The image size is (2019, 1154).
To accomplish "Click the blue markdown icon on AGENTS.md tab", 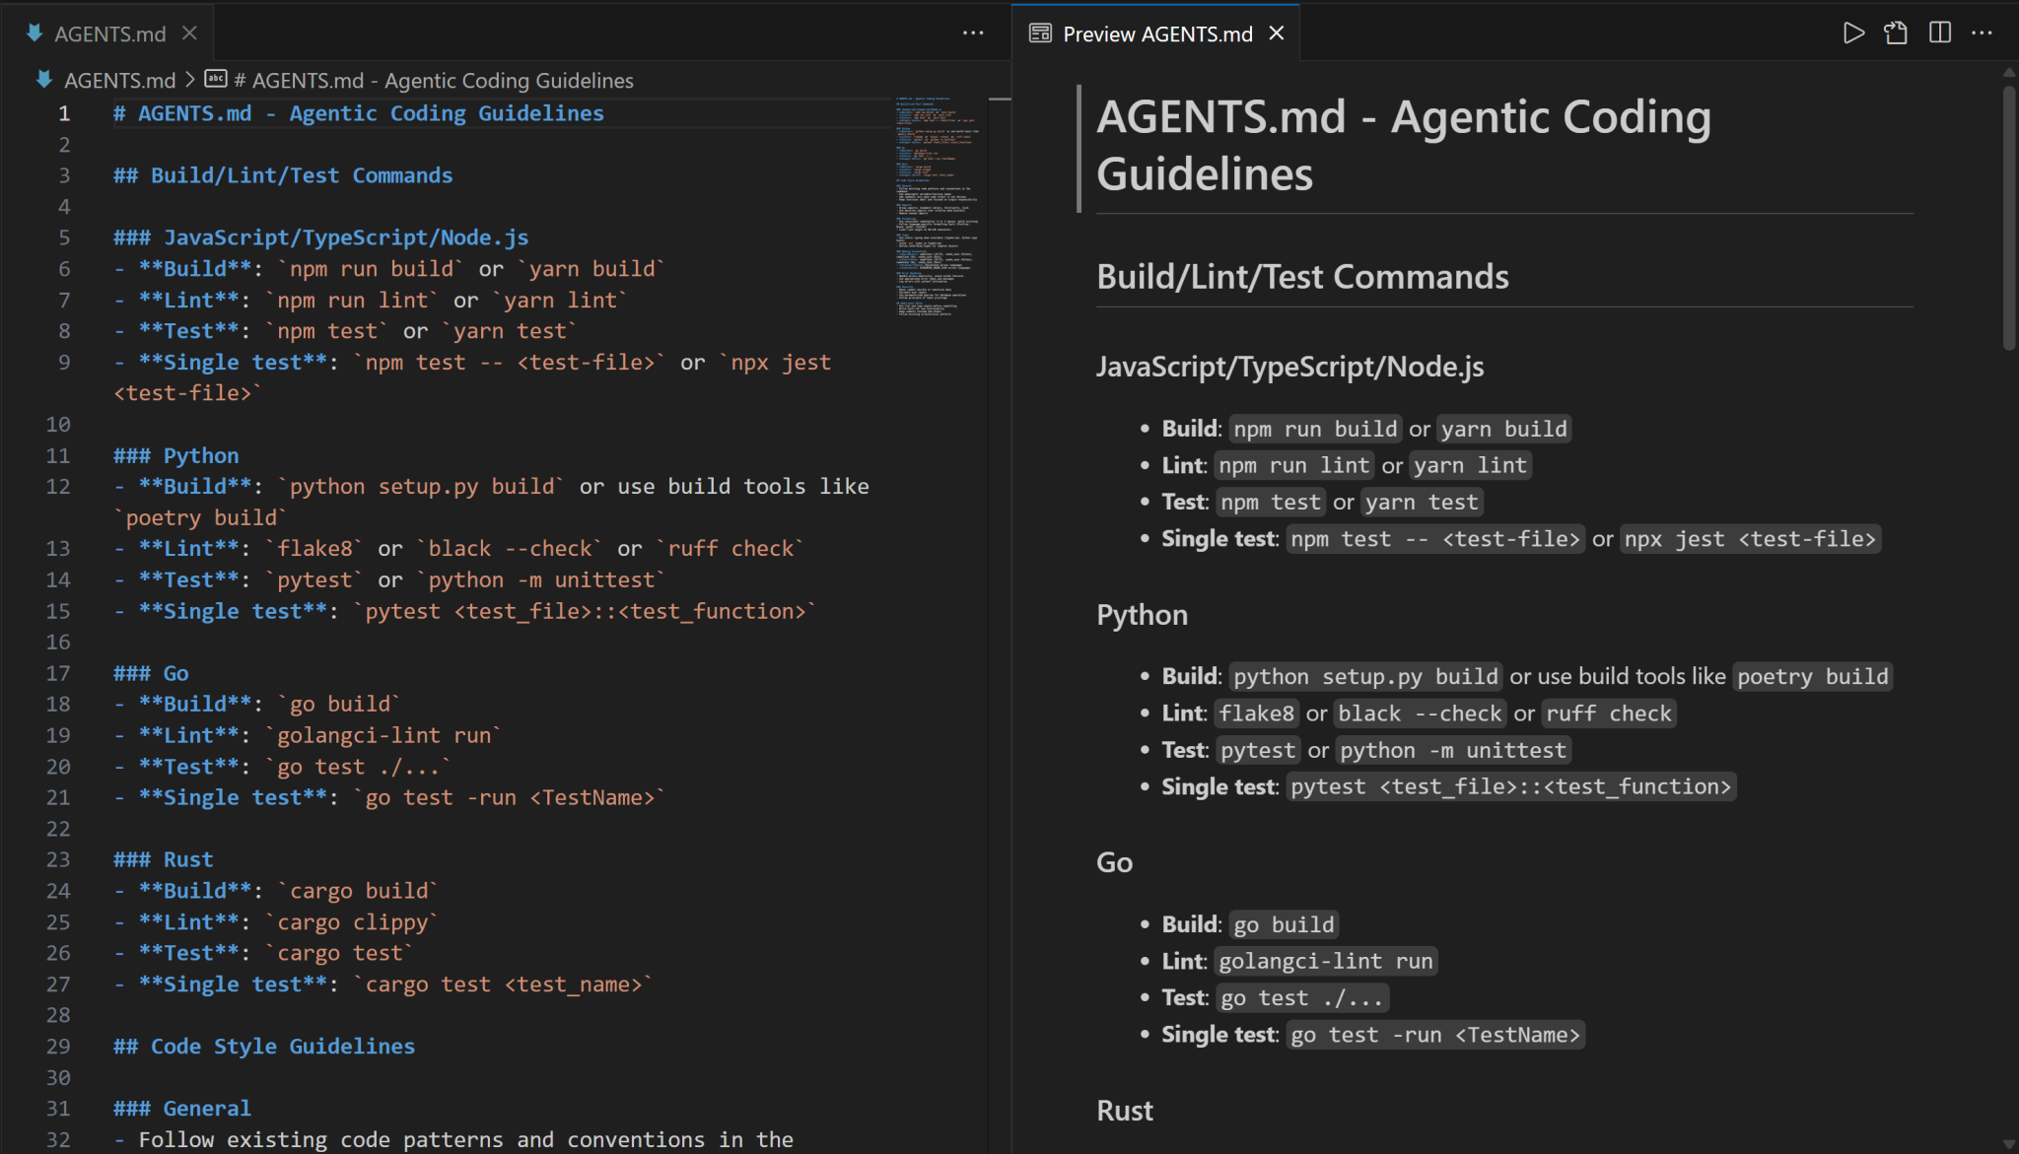I will click(x=35, y=33).
